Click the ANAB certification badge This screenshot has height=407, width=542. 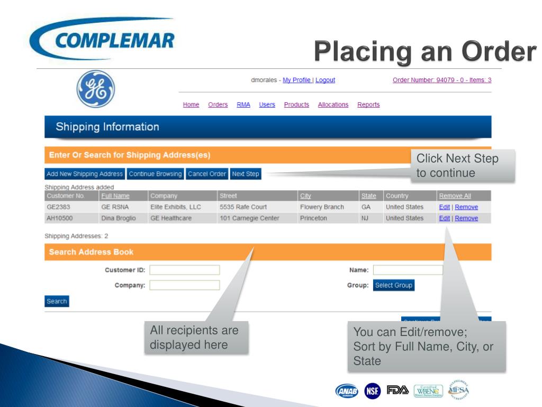[x=347, y=391]
